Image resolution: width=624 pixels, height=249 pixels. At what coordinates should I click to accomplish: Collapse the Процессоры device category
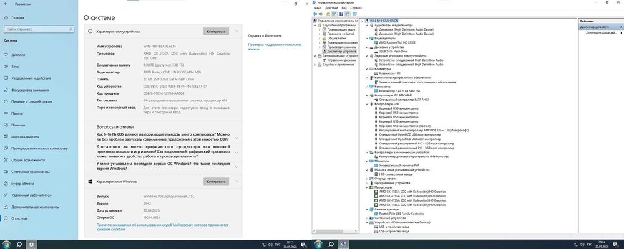366,187
